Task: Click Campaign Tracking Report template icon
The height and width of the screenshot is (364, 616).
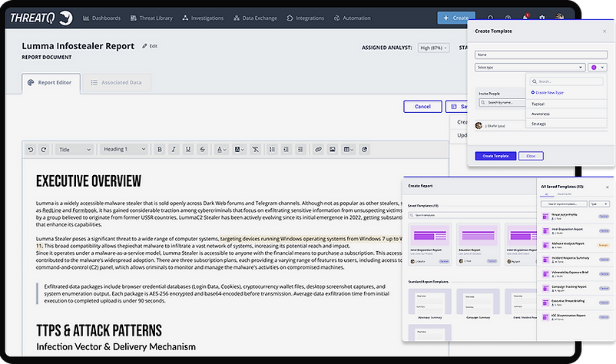Action: point(545,288)
